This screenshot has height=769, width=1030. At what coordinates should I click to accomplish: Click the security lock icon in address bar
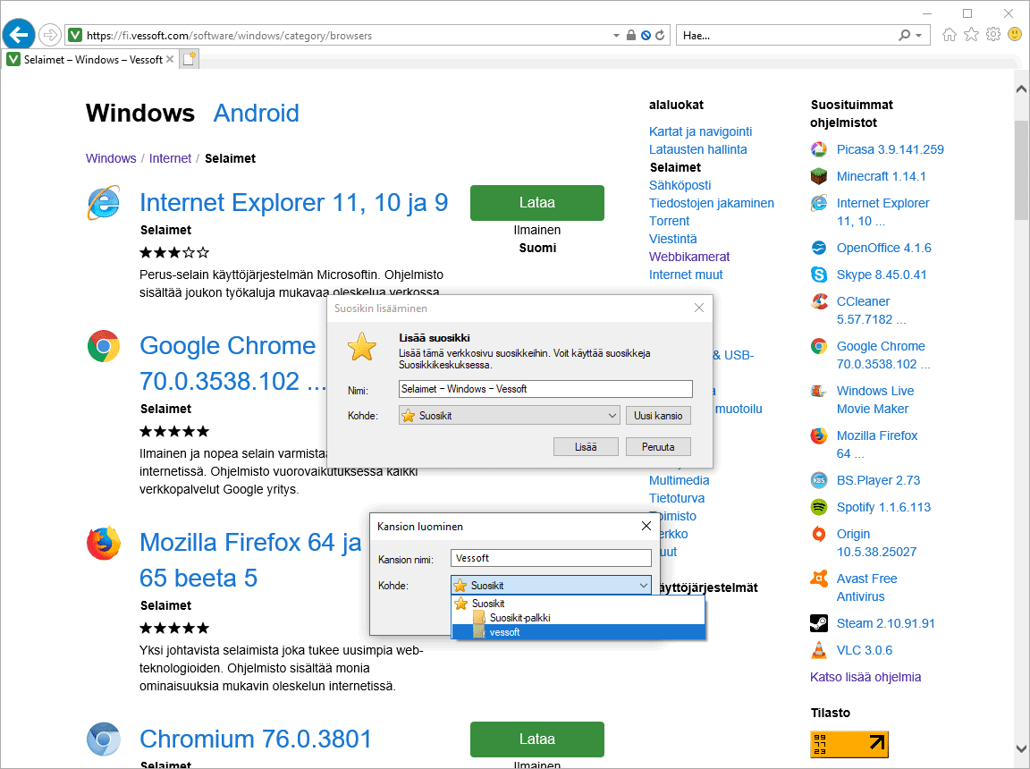630,36
